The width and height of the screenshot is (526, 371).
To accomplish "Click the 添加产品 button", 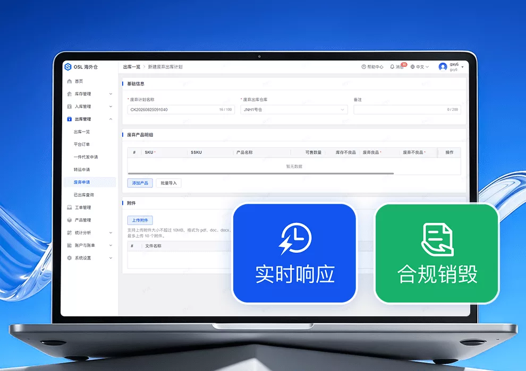I will 140,183.
